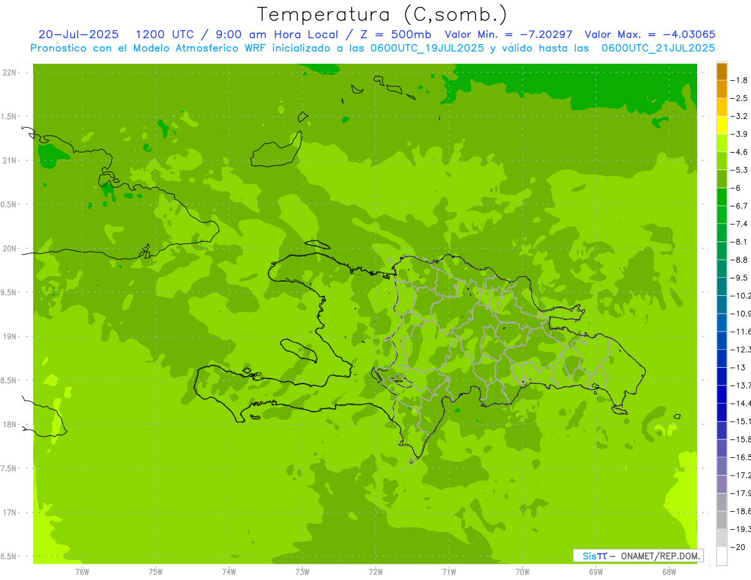This screenshot has width=751, height=580.
Task: Click the '-4.6' colorbar value
Action: pyautogui.click(x=740, y=152)
